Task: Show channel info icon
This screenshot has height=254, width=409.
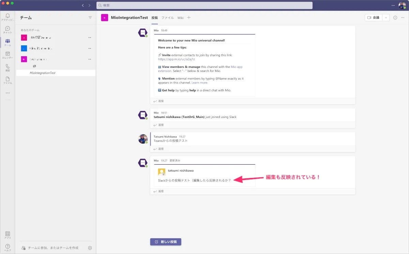Action: [395, 18]
